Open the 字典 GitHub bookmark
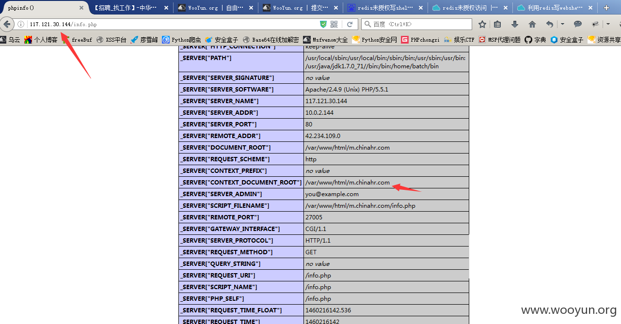 [536, 40]
